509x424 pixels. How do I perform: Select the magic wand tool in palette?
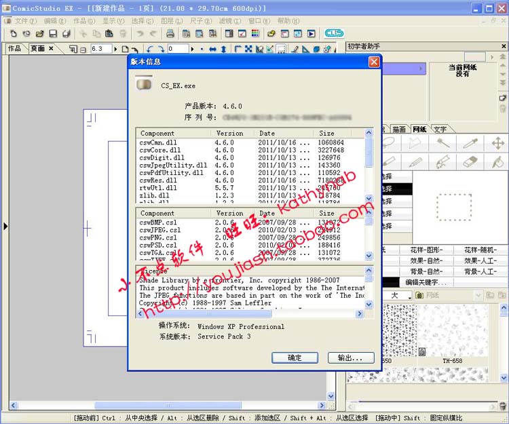(442, 143)
